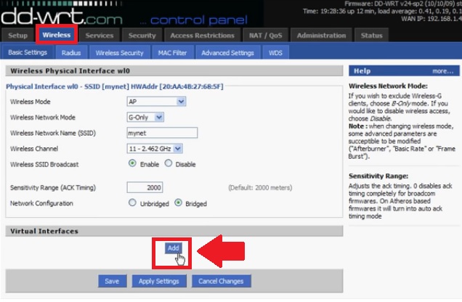Viewport: 462px width, 302px height.
Task: Click the dd-wrt.com logo
Action: tap(62, 12)
